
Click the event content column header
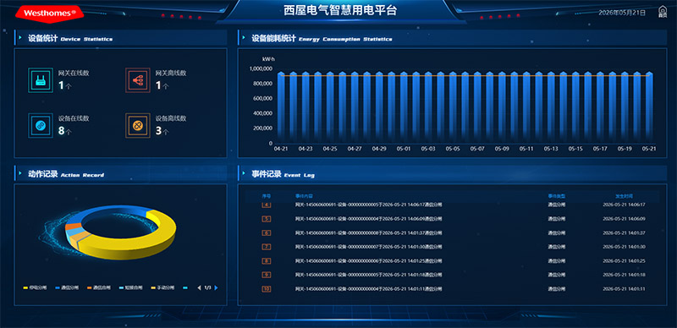(304, 196)
